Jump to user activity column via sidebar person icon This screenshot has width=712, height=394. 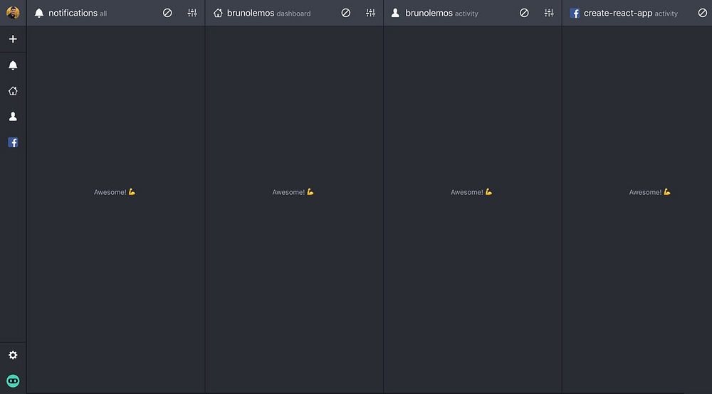[13, 117]
